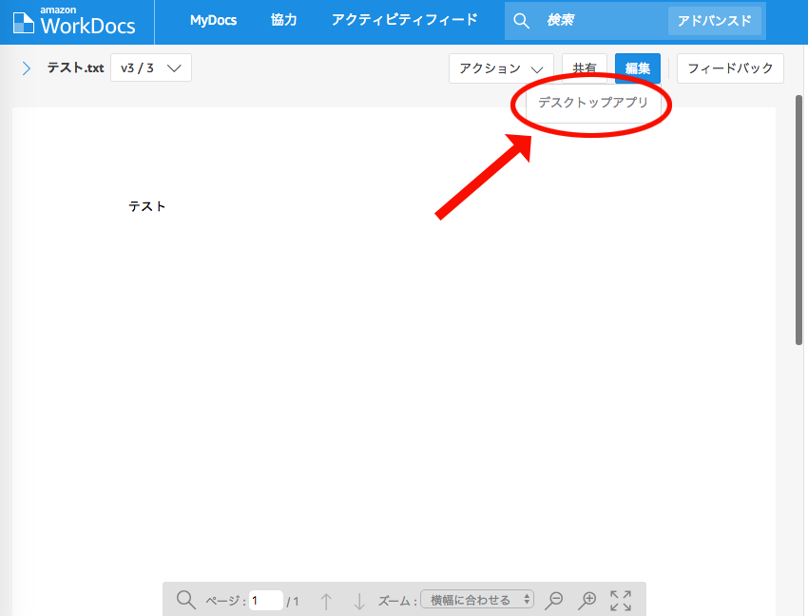The width and height of the screenshot is (808, 616).
Task: Click the 共有 button
Action: pyautogui.click(x=585, y=67)
